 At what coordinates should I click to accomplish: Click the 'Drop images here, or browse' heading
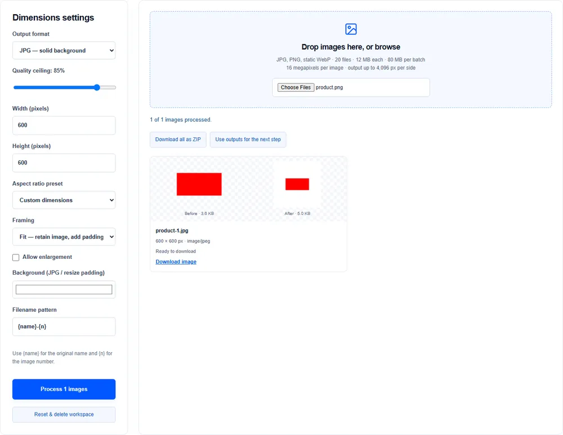pyautogui.click(x=351, y=47)
